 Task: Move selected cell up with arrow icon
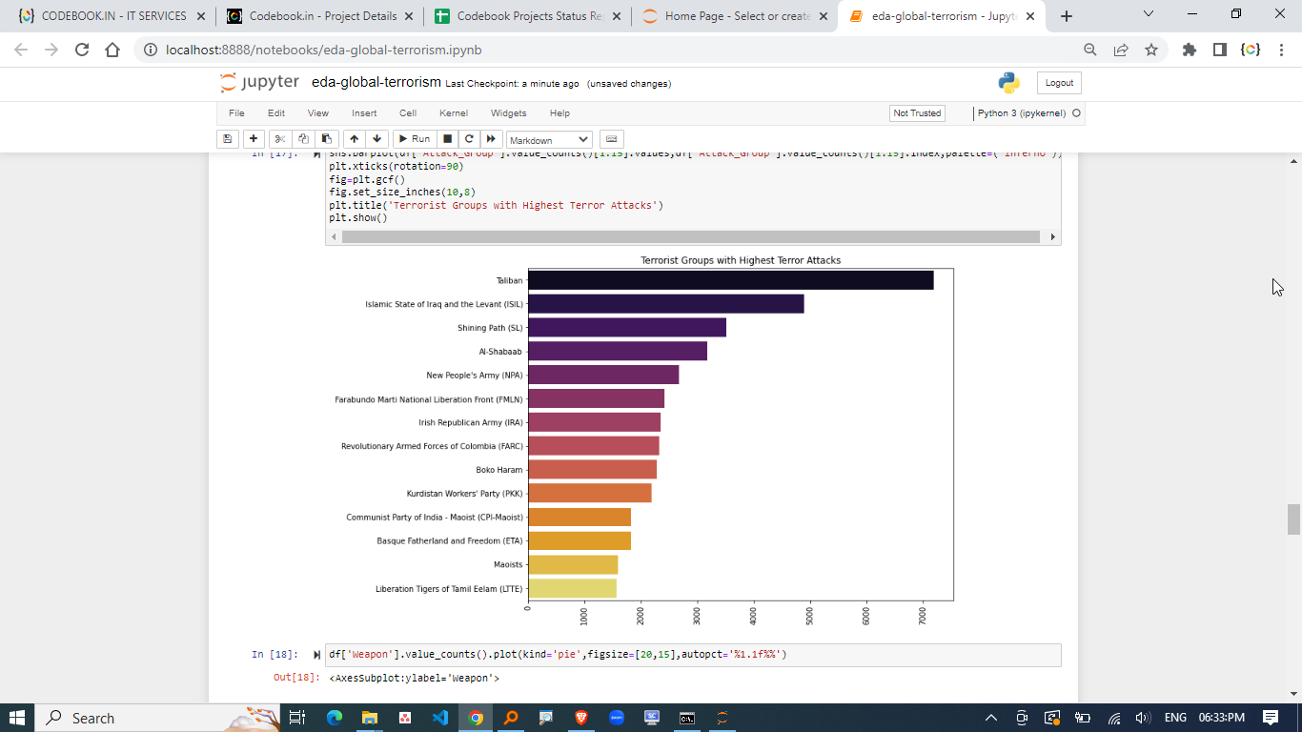click(354, 139)
